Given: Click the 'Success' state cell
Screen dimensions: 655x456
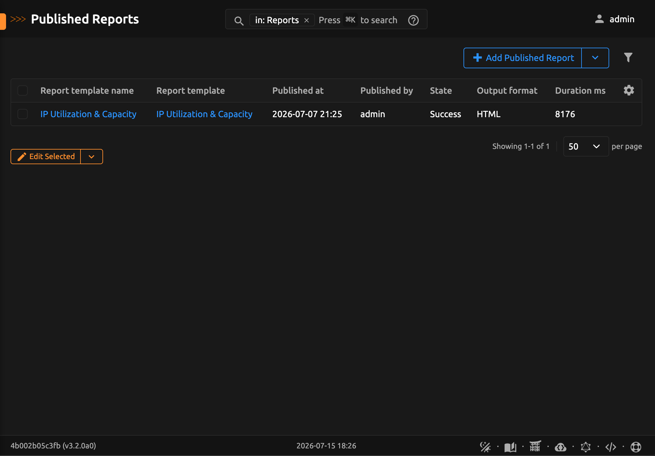Looking at the screenshot, I should click(x=445, y=114).
